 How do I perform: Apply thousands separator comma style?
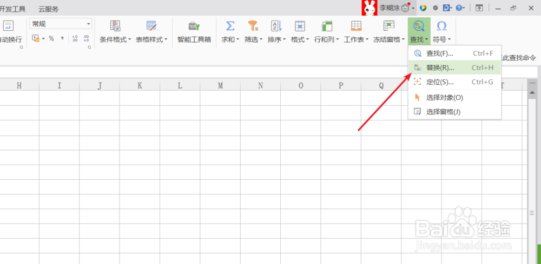point(62,38)
